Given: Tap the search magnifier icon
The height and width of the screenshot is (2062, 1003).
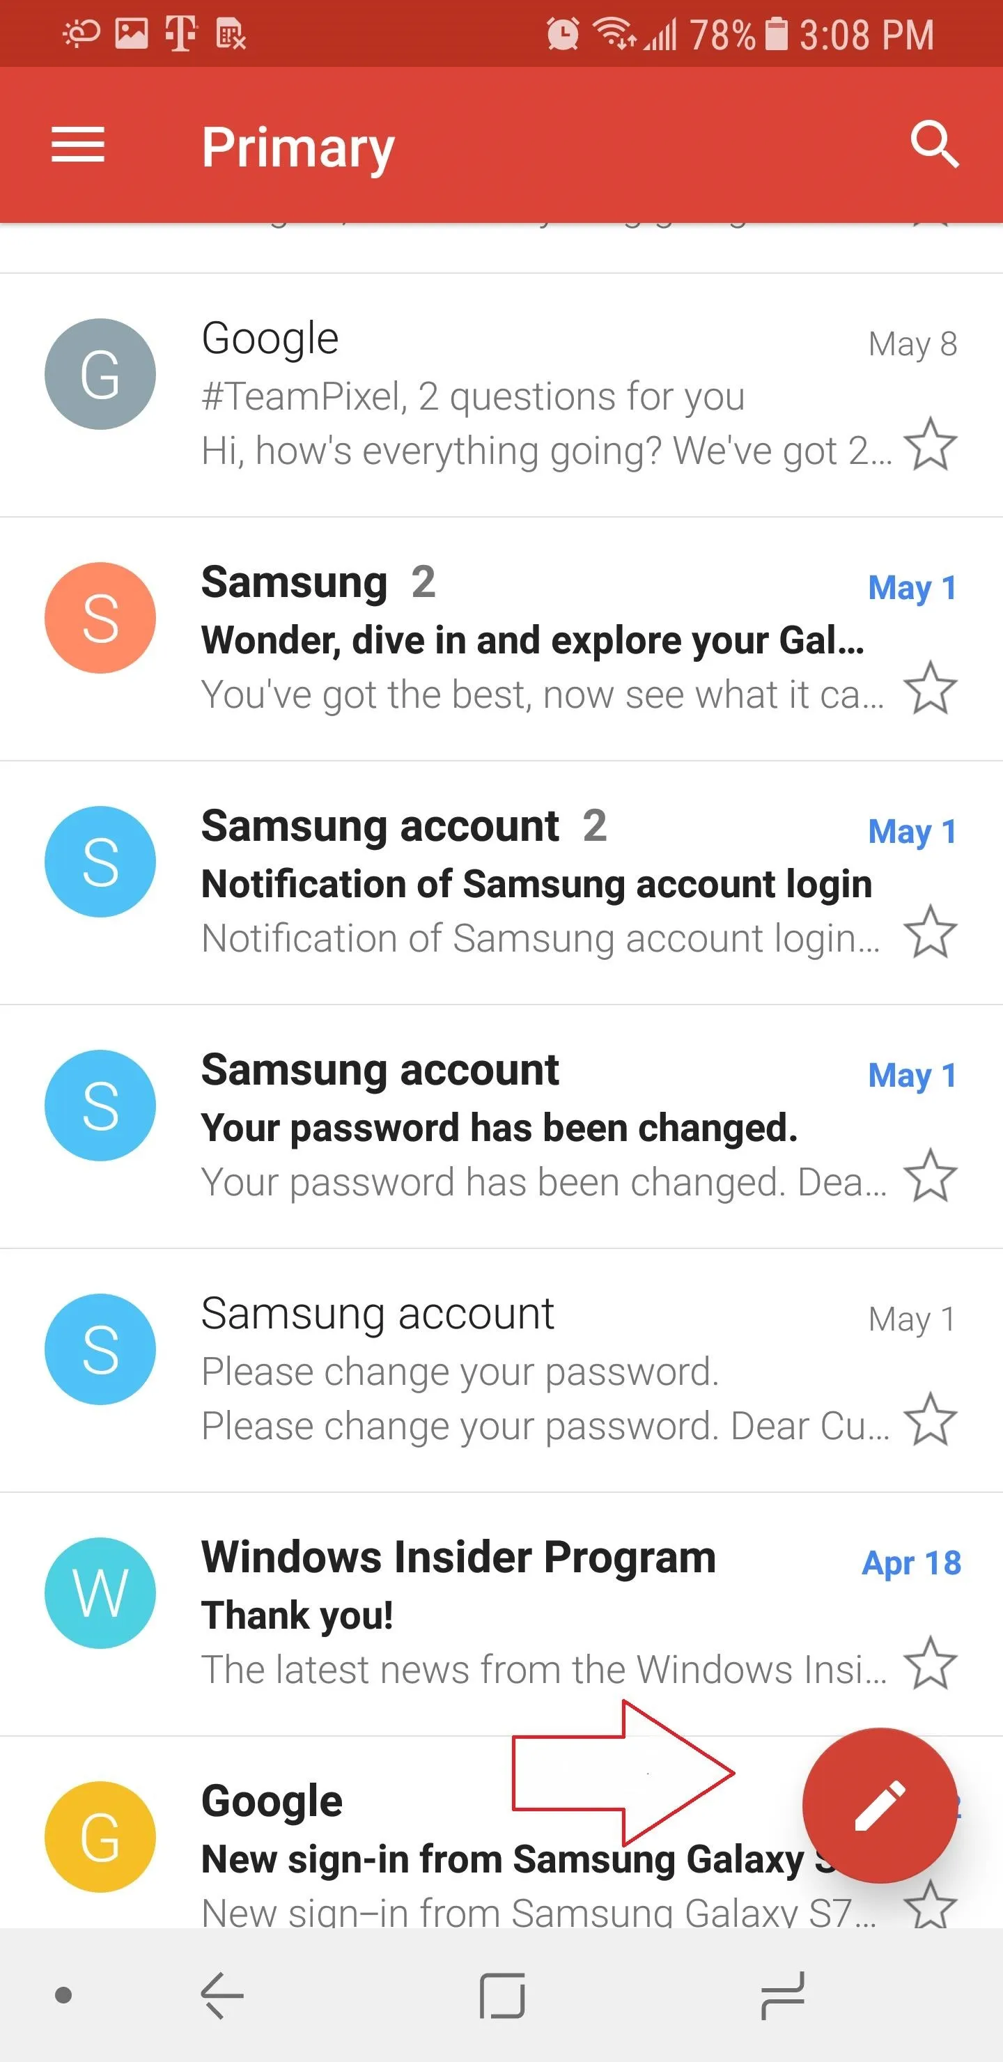Looking at the screenshot, I should pos(934,145).
